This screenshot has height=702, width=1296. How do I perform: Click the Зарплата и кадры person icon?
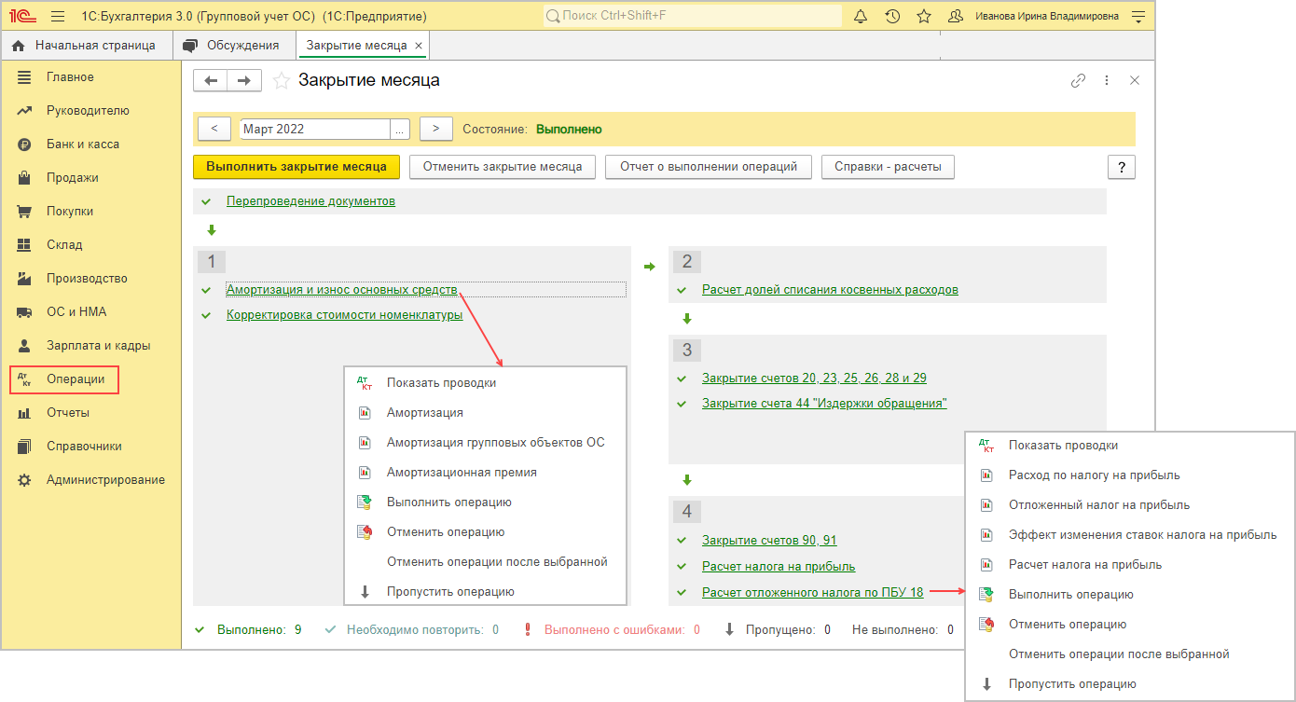[25, 345]
